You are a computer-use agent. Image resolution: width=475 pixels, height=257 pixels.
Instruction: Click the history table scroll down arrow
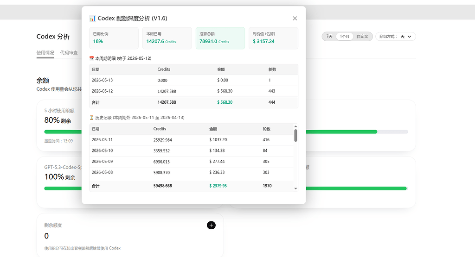(295, 188)
